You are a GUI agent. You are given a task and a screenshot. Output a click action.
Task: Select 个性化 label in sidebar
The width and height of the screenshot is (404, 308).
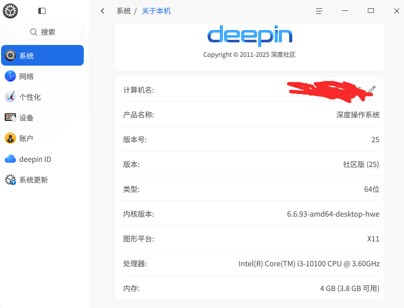pyautogui.click(x=30, y=97)
